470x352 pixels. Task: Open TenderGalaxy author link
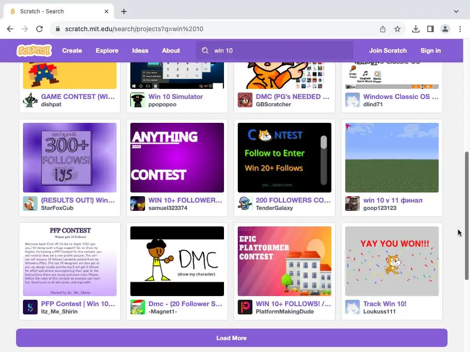click(x=274, y=208)
